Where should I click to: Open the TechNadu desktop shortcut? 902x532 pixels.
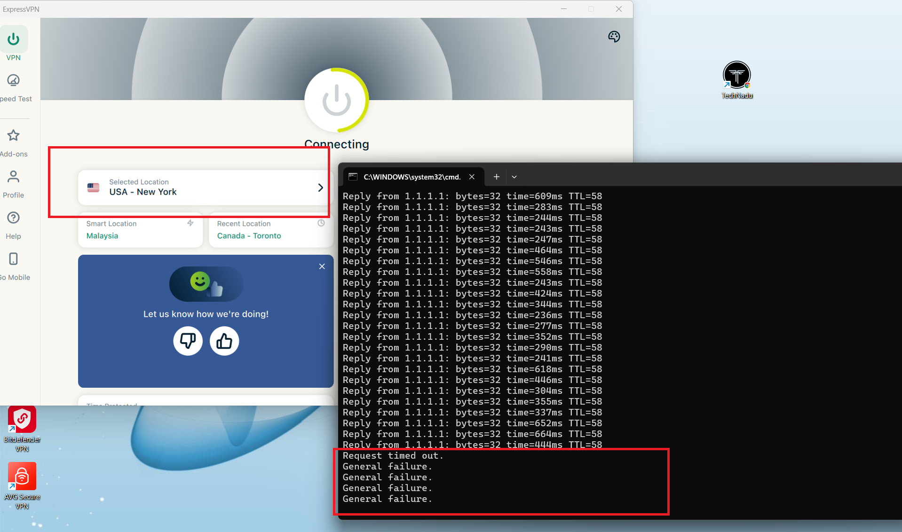(x=737, y=80)
